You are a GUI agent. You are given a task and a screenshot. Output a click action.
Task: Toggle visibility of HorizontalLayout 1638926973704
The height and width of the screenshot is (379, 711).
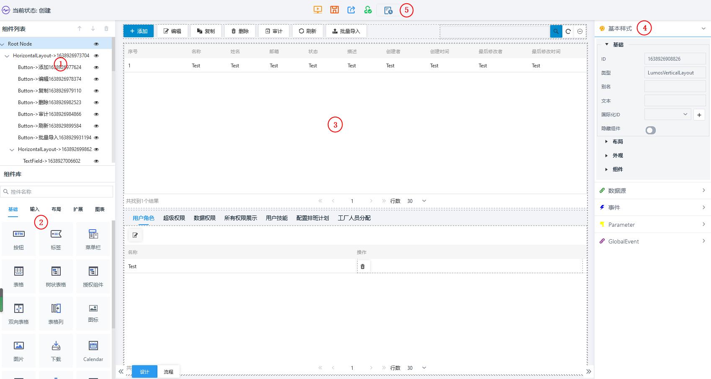point(96,56)
